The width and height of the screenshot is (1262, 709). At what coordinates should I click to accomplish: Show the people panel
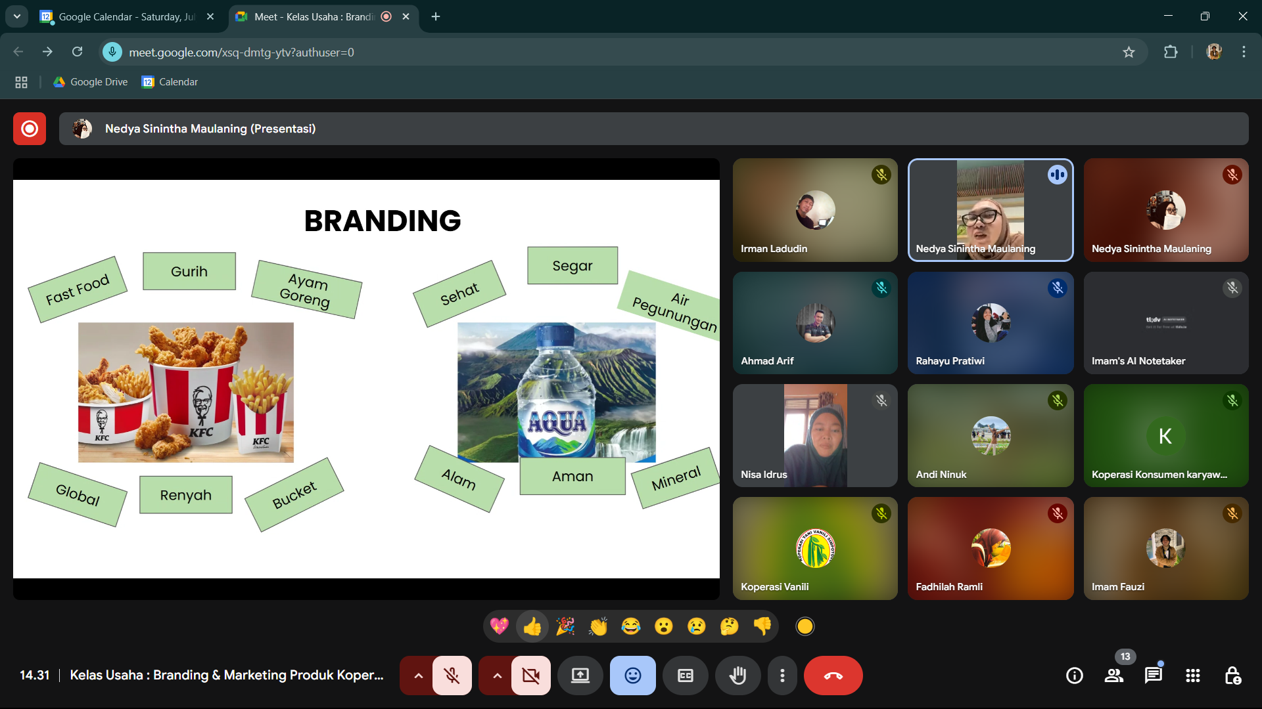(x=1114, y=675)
